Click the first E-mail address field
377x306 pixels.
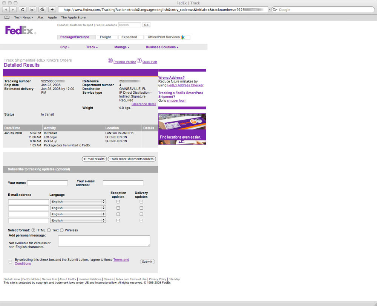[x=29, y=202]
